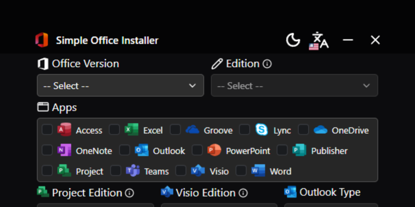Screen dimensions: 415x207
Task: Click the Project Edition heading icon
Action: (43, 192)
